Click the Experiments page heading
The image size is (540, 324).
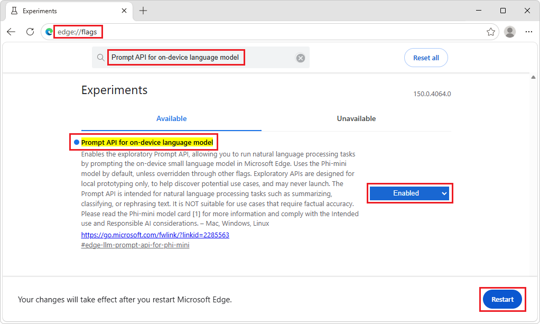(x=114, y=90)
